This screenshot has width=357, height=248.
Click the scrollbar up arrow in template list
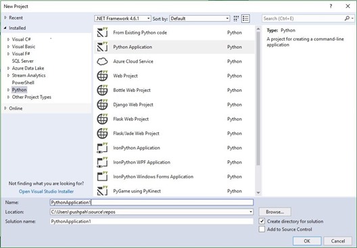pos(258,29)
